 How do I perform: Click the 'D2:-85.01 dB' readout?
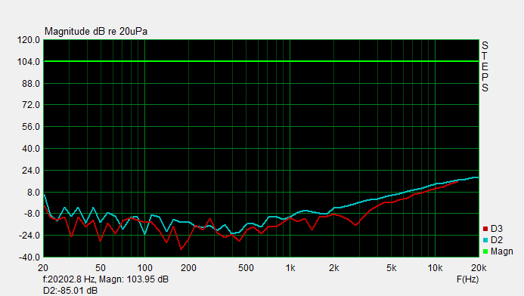70,291
